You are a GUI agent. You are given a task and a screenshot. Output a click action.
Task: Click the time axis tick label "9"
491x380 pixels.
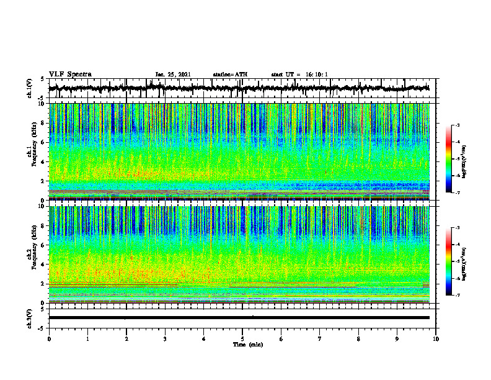(397, 339)
